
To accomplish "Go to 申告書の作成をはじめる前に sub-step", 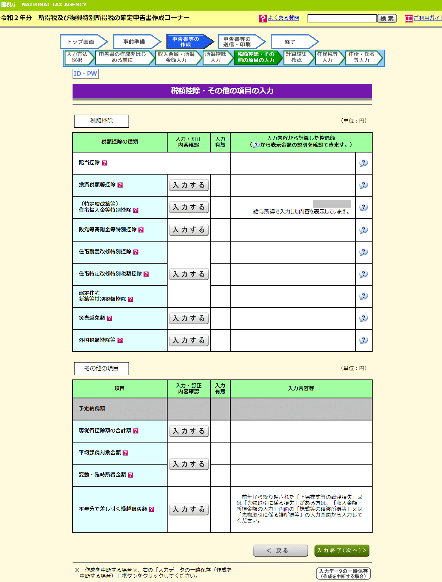I will pos(125,58).
